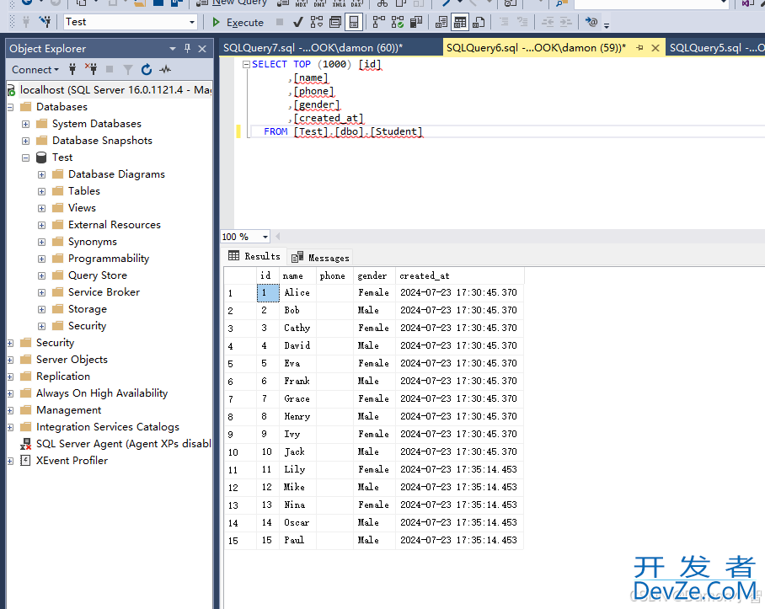The image size is (765, 609).
Task: Click the Filter funnel icon in Object Explorer
Action: click(128, 70)
